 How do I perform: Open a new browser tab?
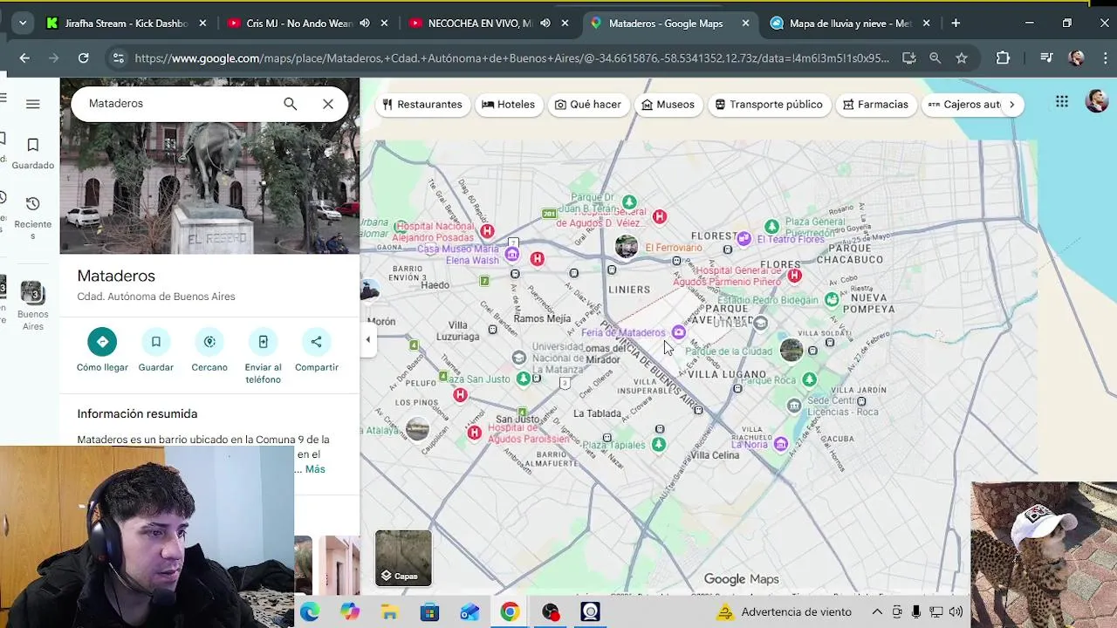pyautogui.click(x=956, y=24)
